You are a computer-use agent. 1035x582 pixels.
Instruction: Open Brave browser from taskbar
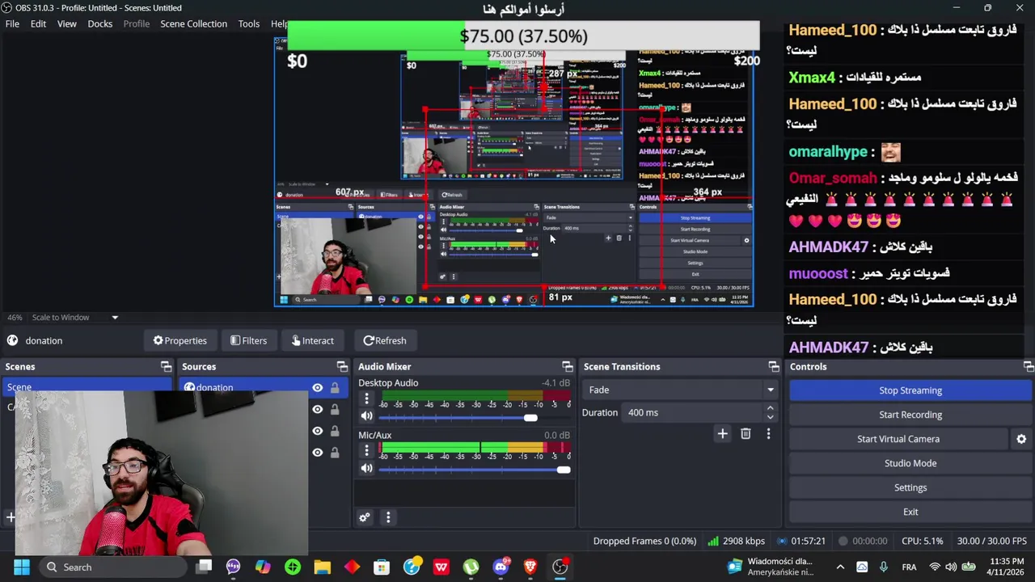[530, 567]
